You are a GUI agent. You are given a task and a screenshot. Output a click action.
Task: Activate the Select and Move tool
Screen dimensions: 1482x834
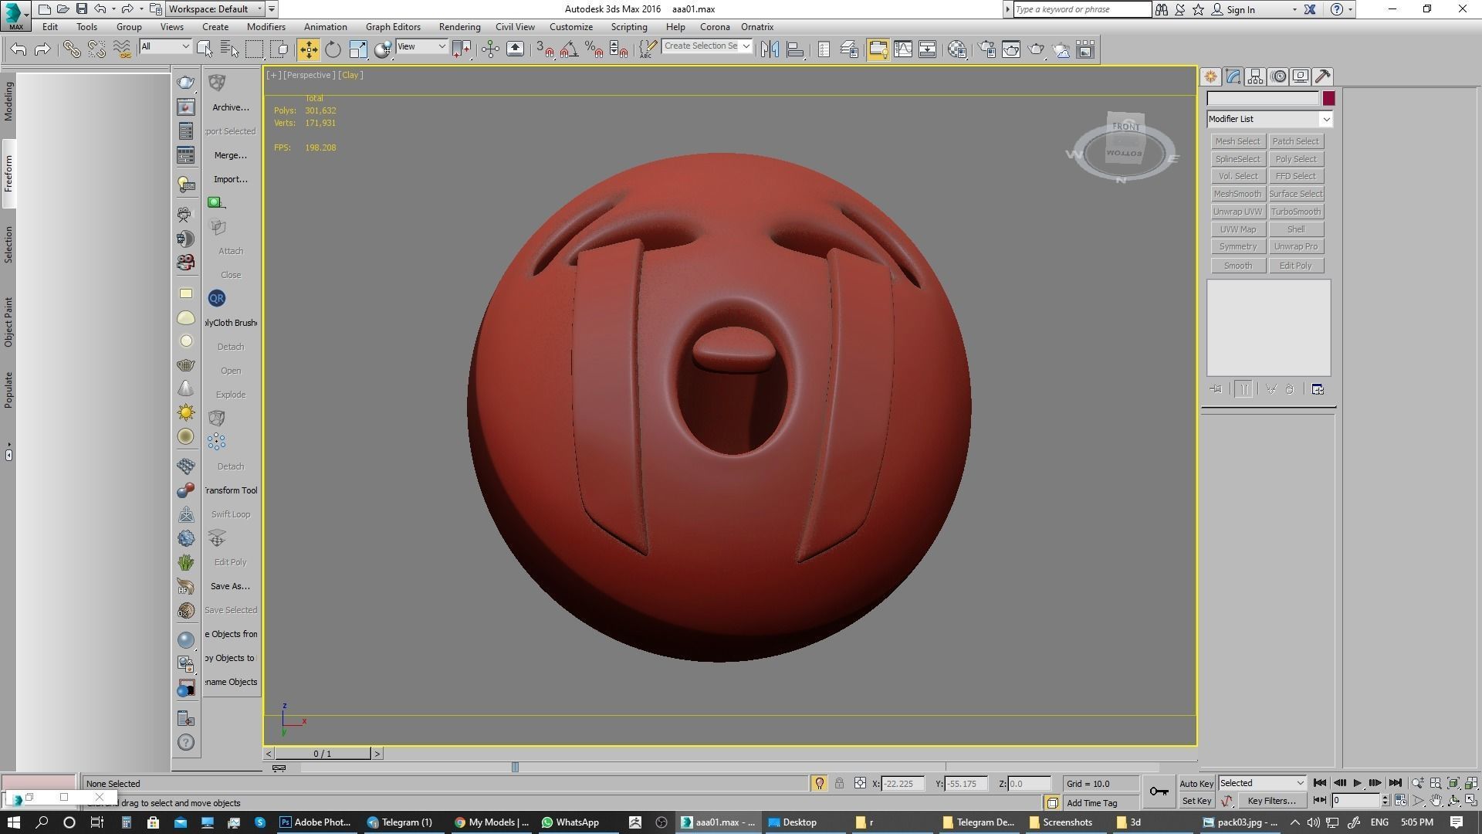308,50
